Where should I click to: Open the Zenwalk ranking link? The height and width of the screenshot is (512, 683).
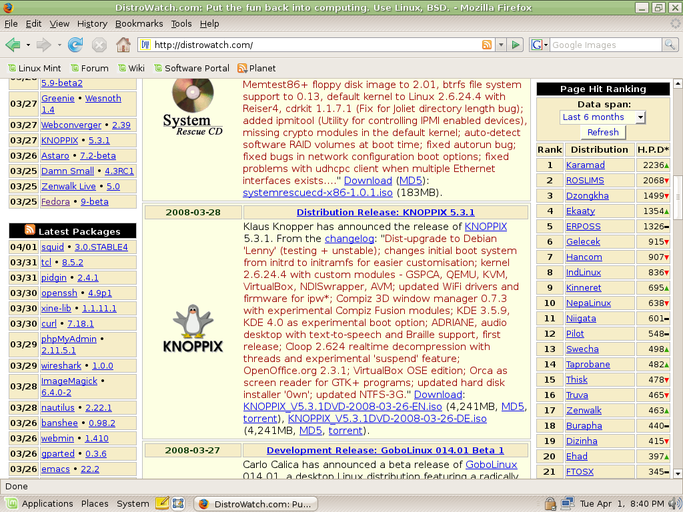point(584,410)
